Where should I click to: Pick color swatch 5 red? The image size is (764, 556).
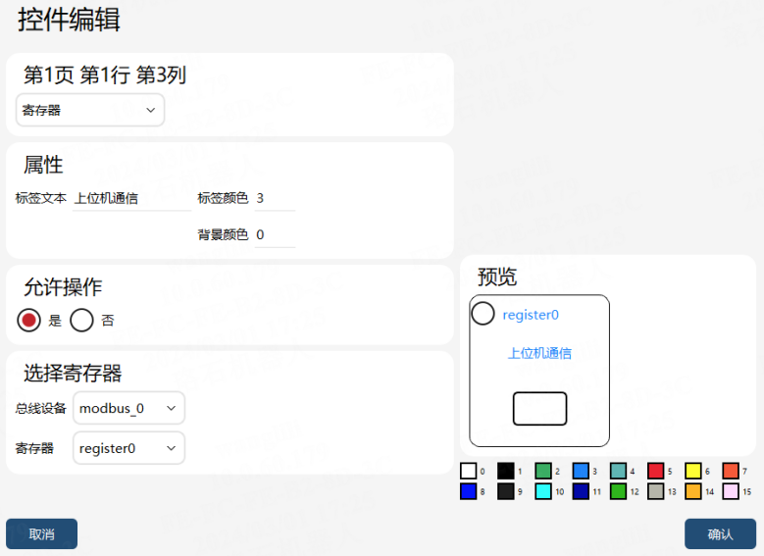click(x=656, y=472)
